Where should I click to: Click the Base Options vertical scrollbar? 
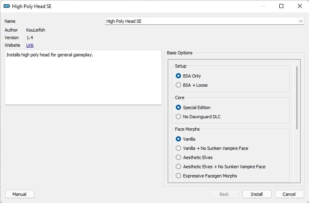[x=297, y=98]
